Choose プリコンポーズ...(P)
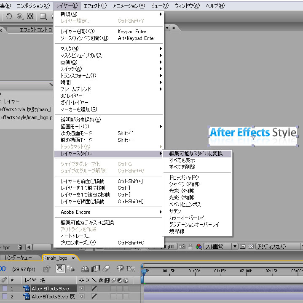The image size is (303, 303). pyautogui.click(x=109, y=243)
